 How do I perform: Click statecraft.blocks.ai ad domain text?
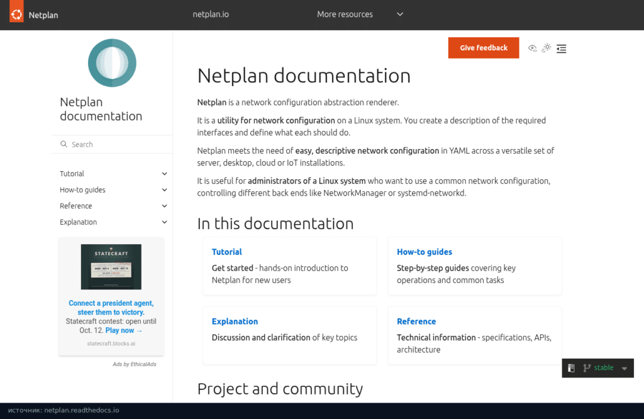[x=111, y=344]
